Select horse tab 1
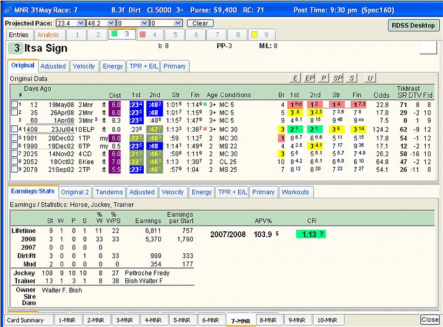The image size is (443, 327). point(77,35)
